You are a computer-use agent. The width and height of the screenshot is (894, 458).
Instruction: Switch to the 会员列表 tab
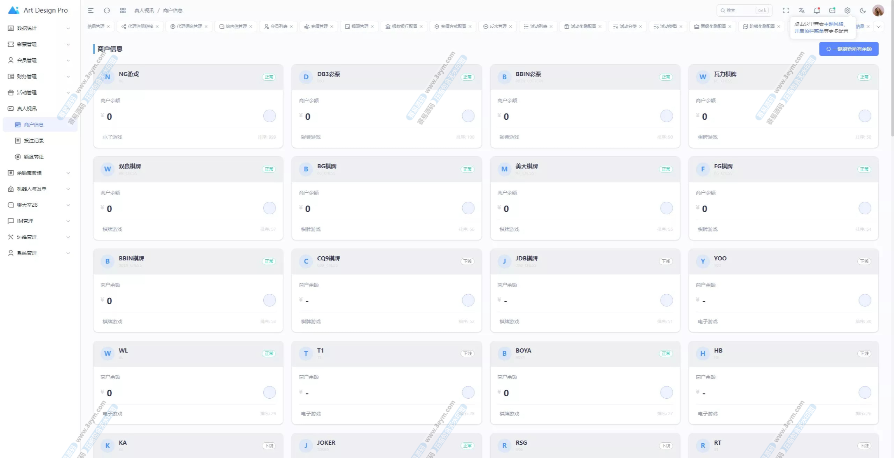279,27
